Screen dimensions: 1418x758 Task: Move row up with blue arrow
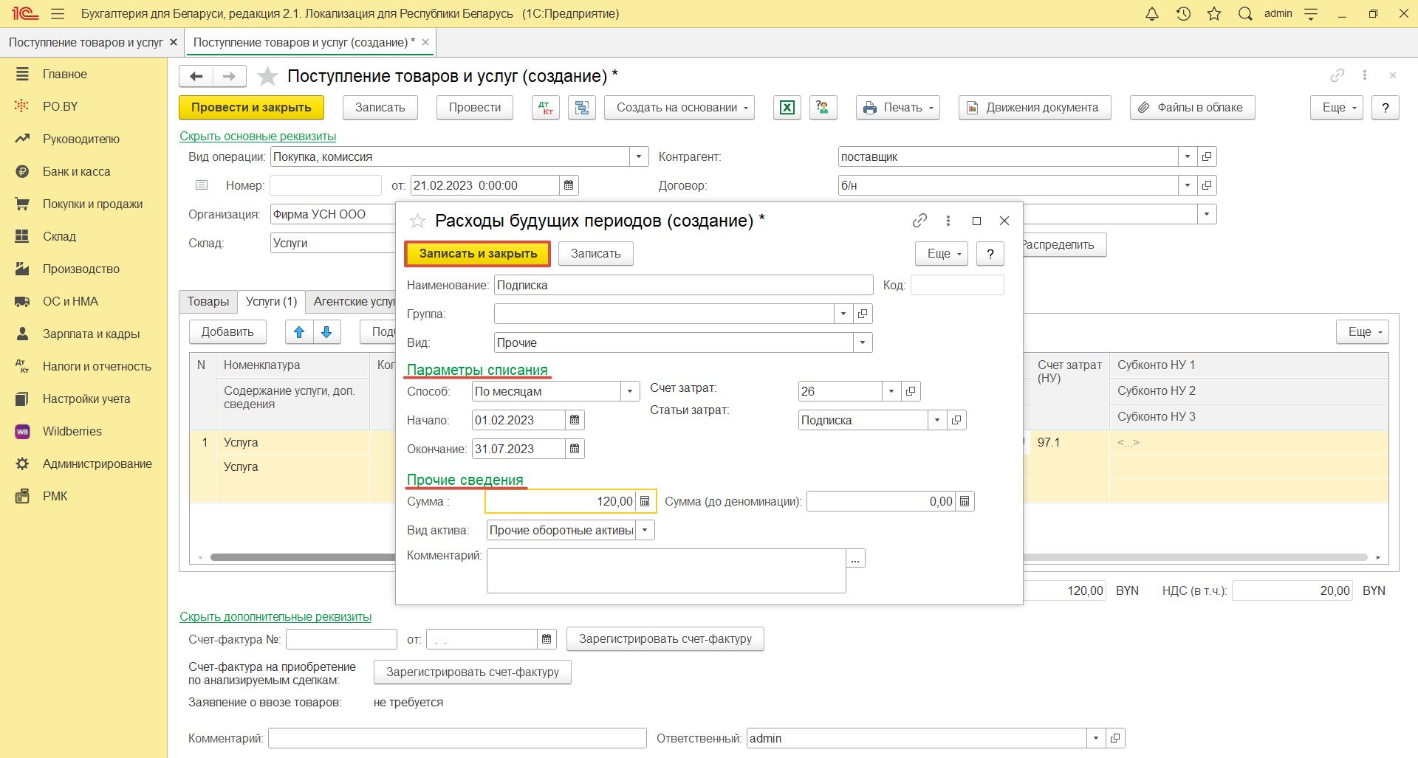pos(299,332)
